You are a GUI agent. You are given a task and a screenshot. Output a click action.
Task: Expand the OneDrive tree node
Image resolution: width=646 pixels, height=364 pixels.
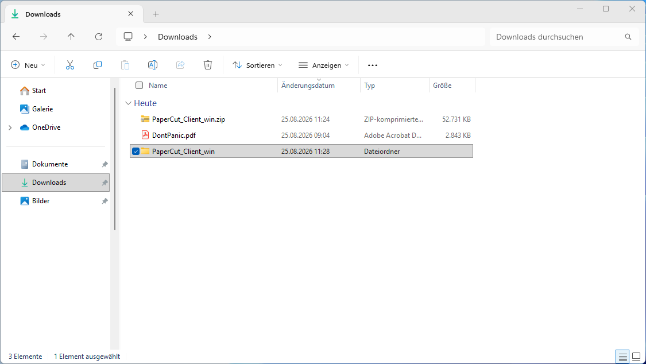pyautogui.click(x=10, y=127)
